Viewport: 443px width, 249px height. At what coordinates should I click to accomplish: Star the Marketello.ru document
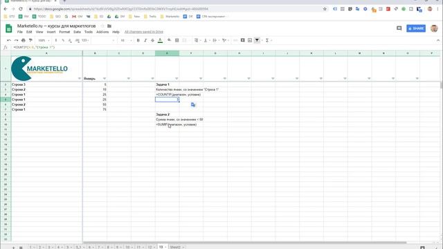[x=102, y=26]
